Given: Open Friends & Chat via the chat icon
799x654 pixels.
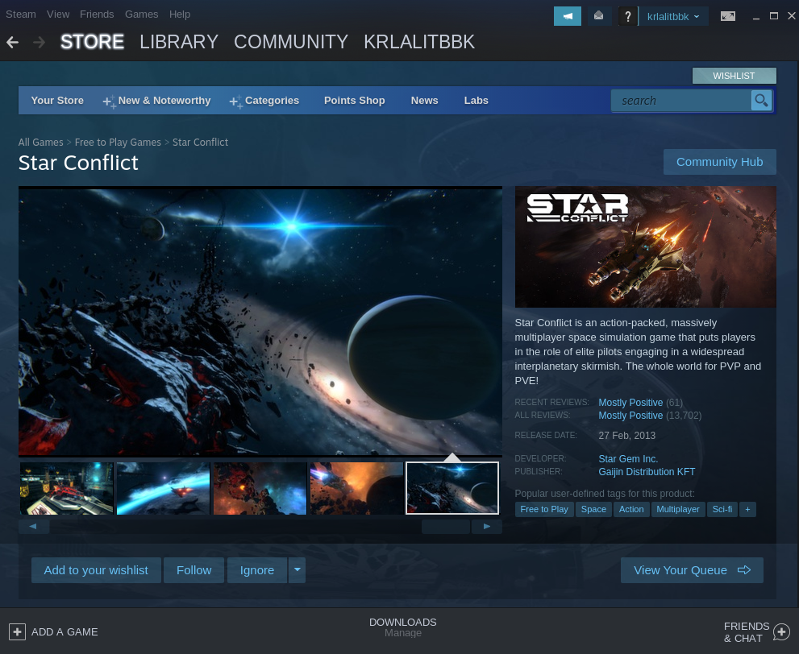Looking at the screenshot, I should click(x=780, y=631).
